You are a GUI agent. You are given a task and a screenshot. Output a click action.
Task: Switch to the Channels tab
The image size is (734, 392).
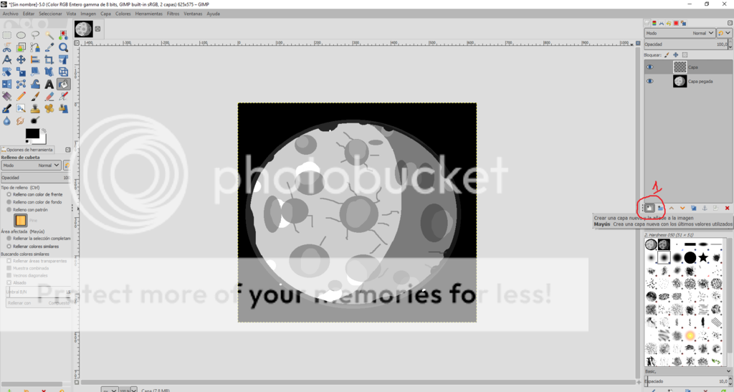(x=654, y=23)
